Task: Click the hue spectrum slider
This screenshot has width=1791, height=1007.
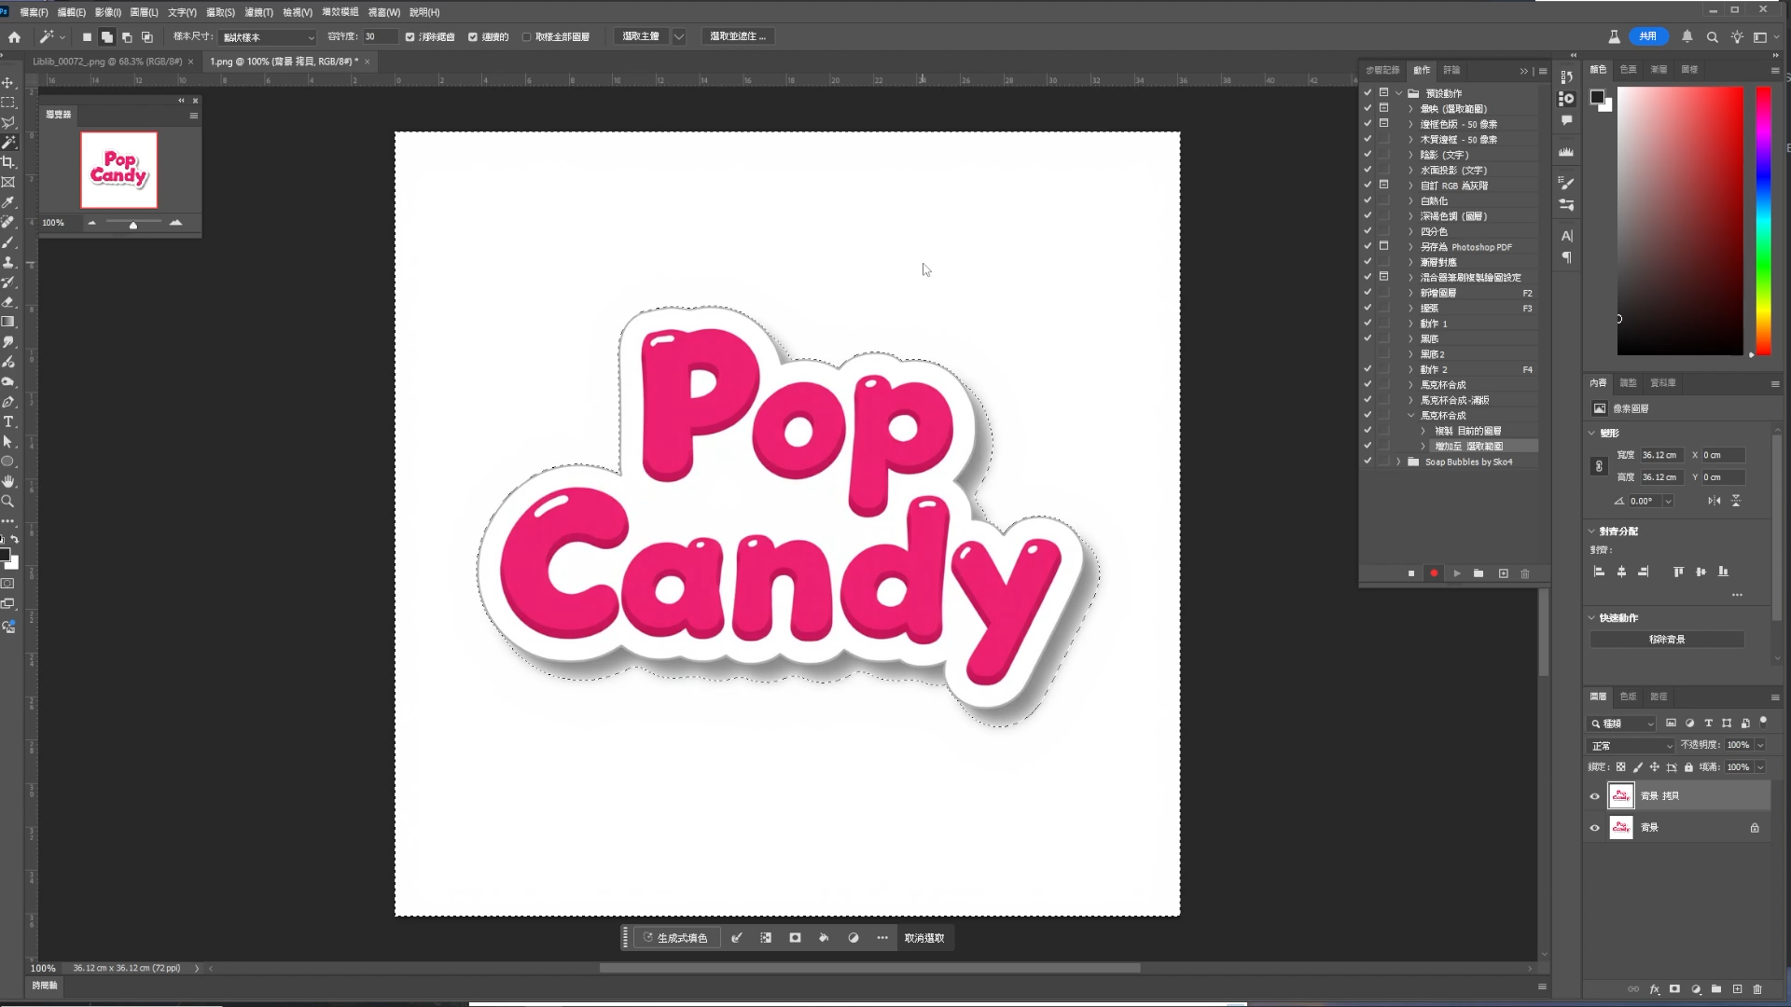Action: [1763, 220]
